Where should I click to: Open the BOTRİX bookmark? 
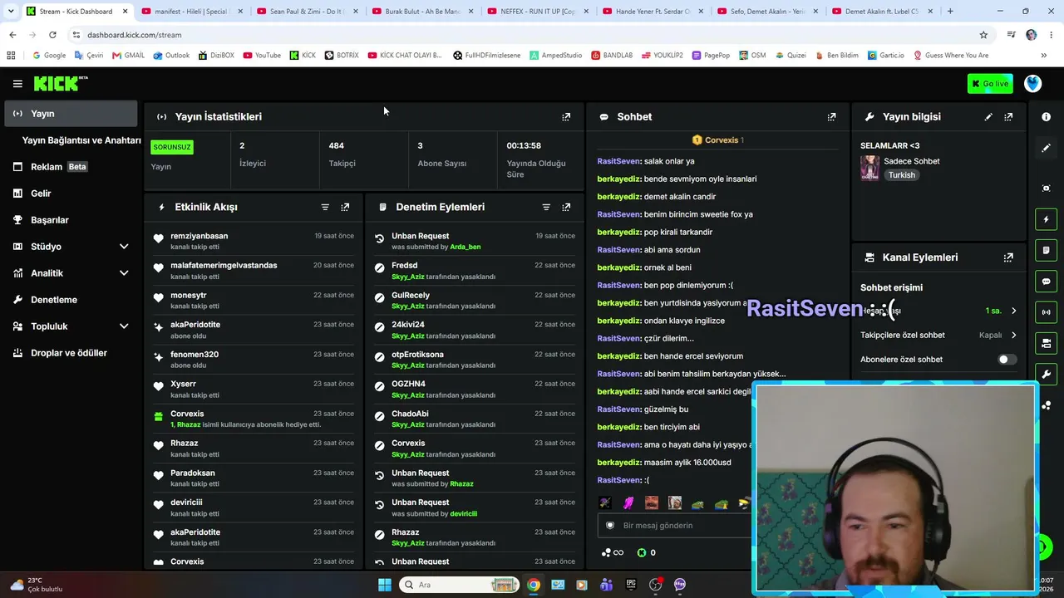pyautogui.click(x=342, y=56)
